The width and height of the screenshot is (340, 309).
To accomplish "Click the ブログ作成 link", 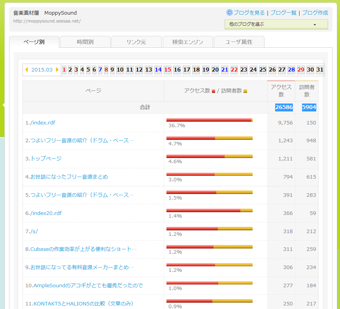I will (315, 13).
